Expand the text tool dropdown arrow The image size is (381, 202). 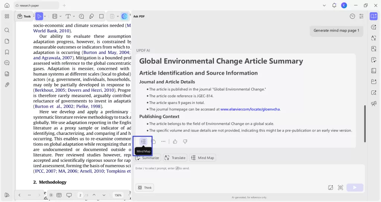click(x=74, y=16)
